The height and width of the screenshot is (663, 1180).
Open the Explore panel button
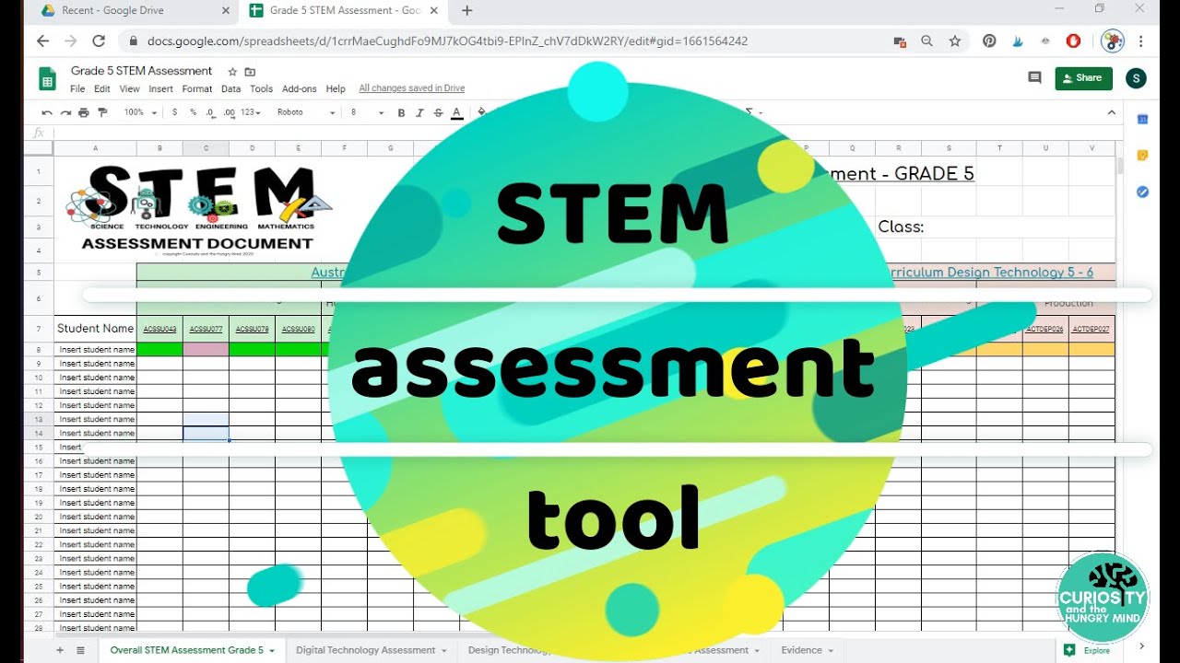tap(1087, 650)
